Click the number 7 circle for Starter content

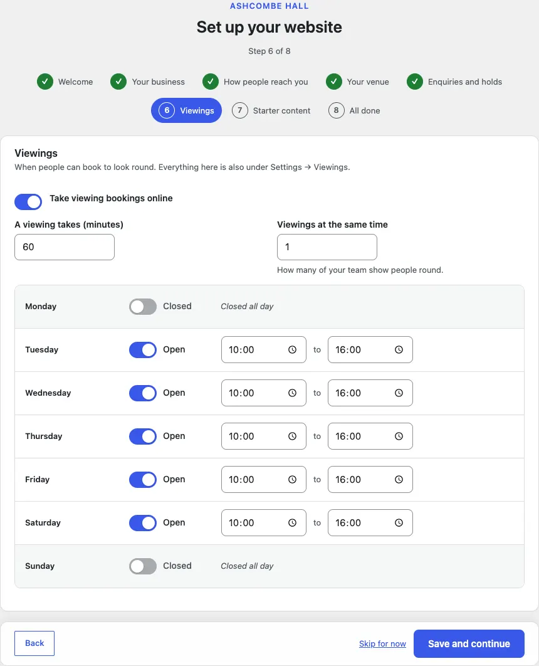[240, 110]
